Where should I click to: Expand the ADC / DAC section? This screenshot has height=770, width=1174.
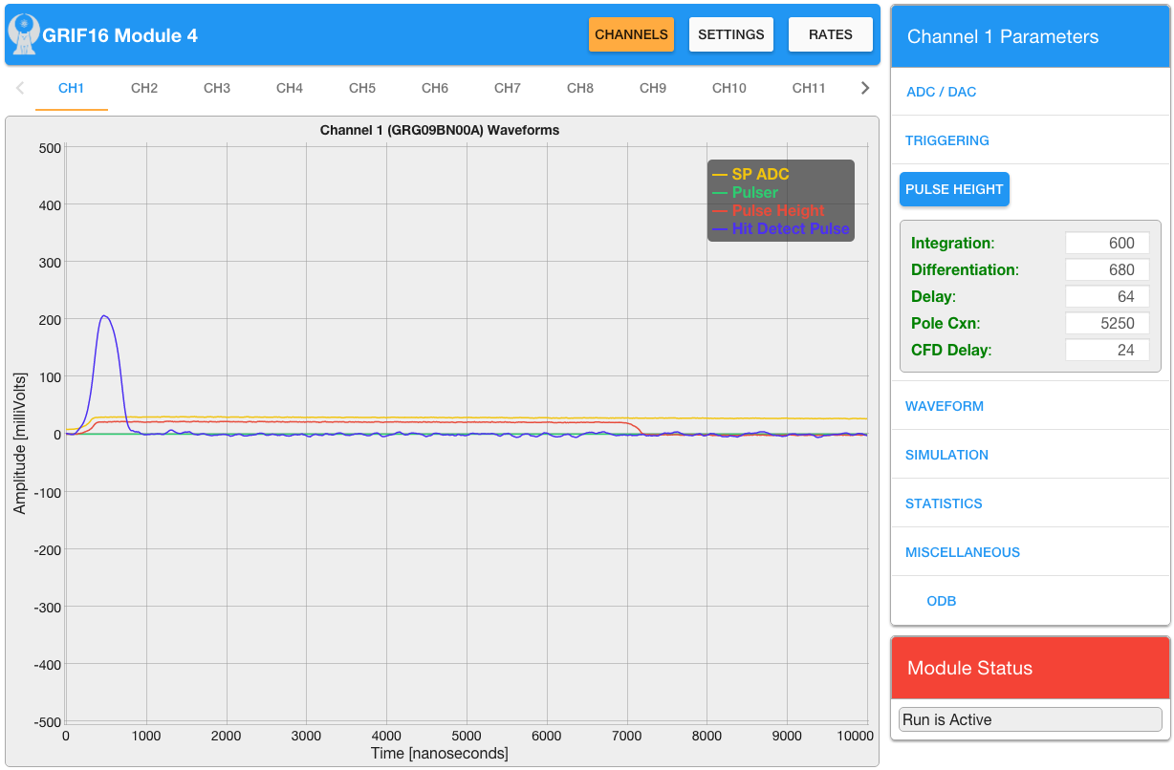click(941, 93)
